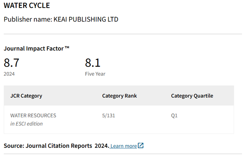Click the in ESCI edition text

tap(27, 124)
